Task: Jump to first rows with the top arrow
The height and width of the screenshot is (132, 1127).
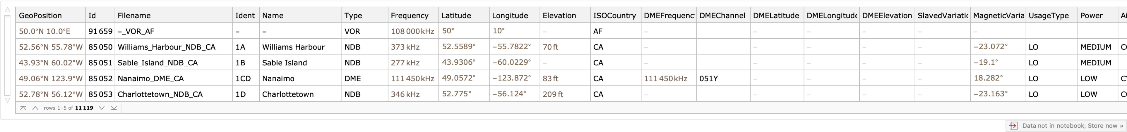Action: click(x=23, y=108)
